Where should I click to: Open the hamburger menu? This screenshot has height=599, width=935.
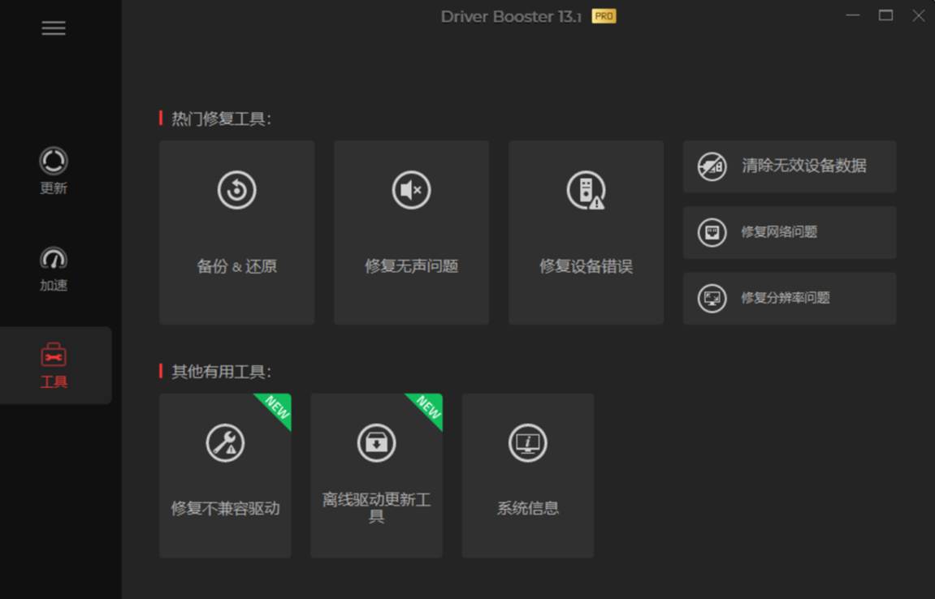54,28
